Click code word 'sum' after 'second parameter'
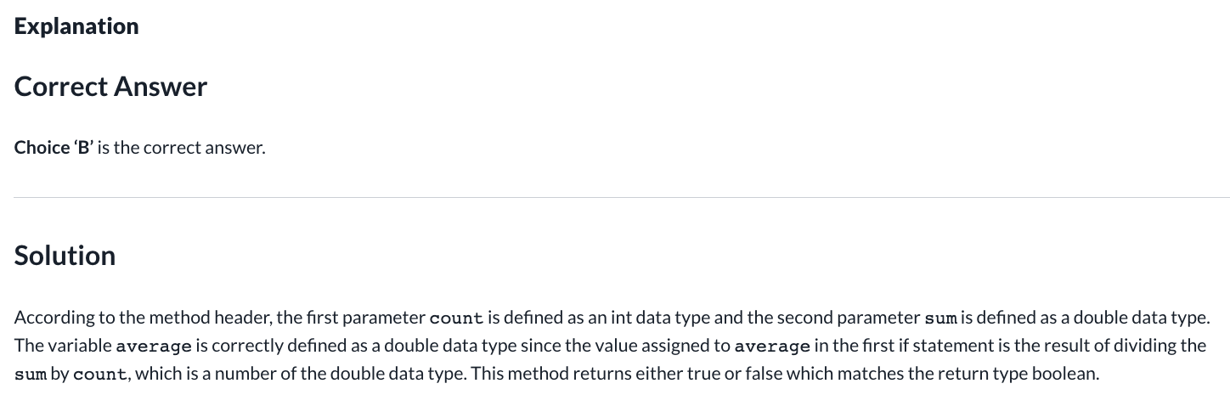The width and height of the screenshot is (1230, 406). [x=939, y=319]
